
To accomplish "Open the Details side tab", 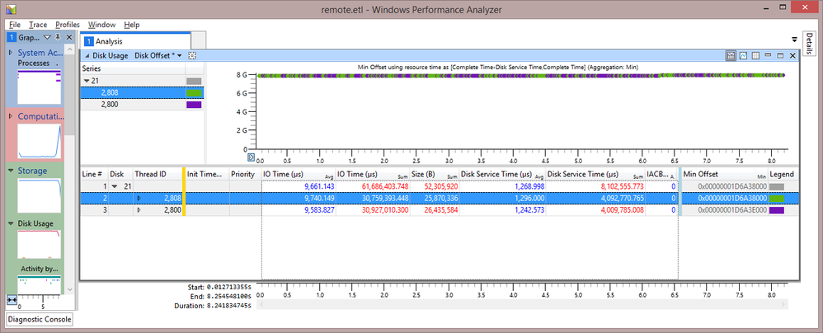I will (x=808, y=44).
